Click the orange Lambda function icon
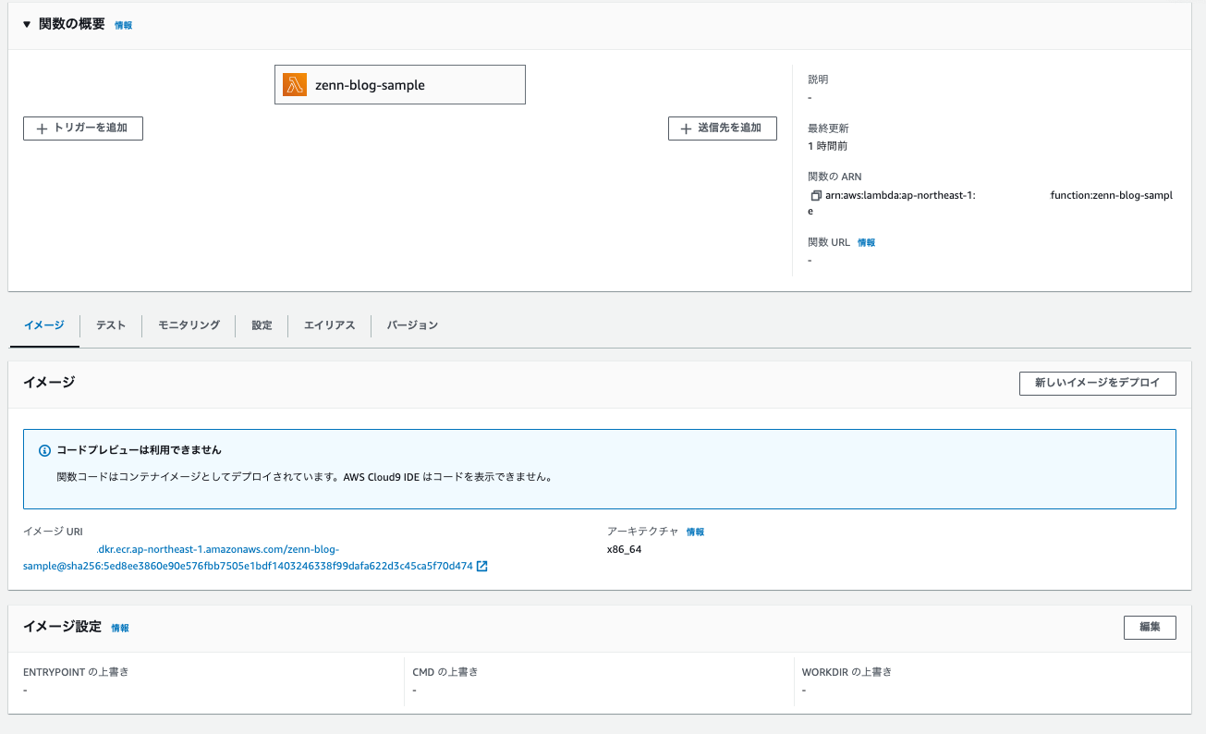The height and width of the screenshot is (734, 1206). pos(295,85)
